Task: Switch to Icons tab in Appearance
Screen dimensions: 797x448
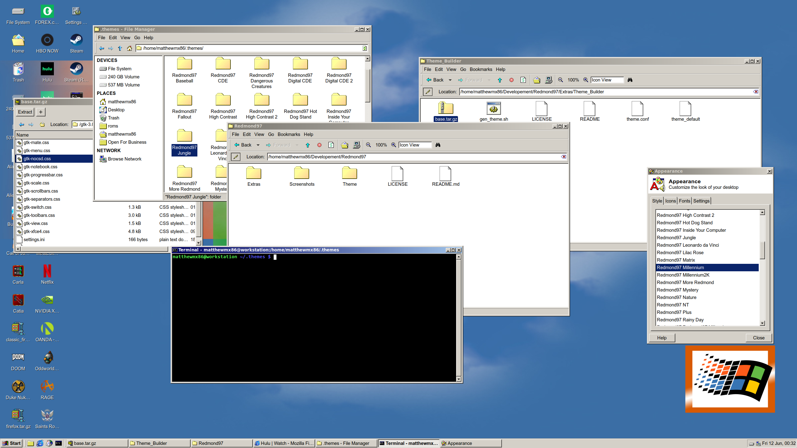Action: [x=670, y=201]
